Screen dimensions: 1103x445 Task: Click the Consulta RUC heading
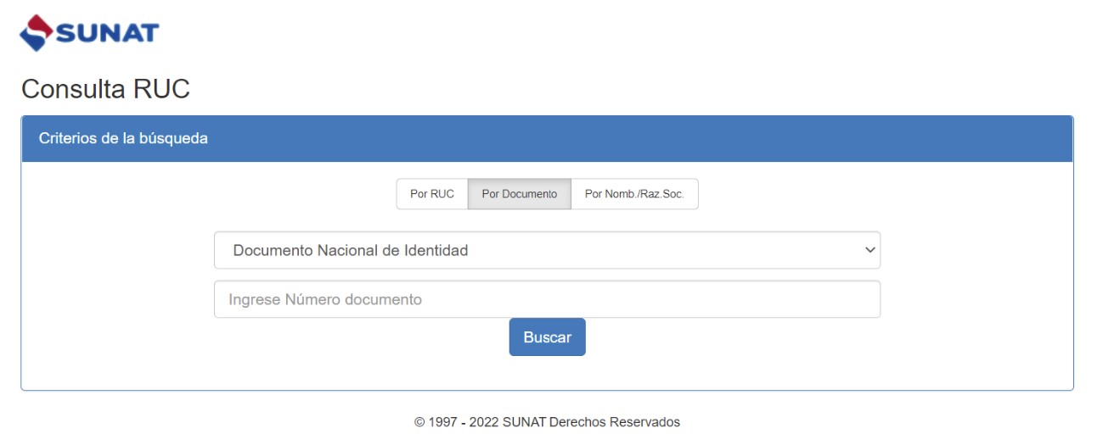tap(105, 89)
